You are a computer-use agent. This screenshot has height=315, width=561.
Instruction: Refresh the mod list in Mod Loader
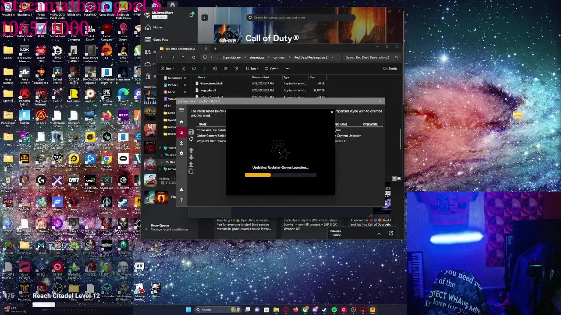(191, 139)
